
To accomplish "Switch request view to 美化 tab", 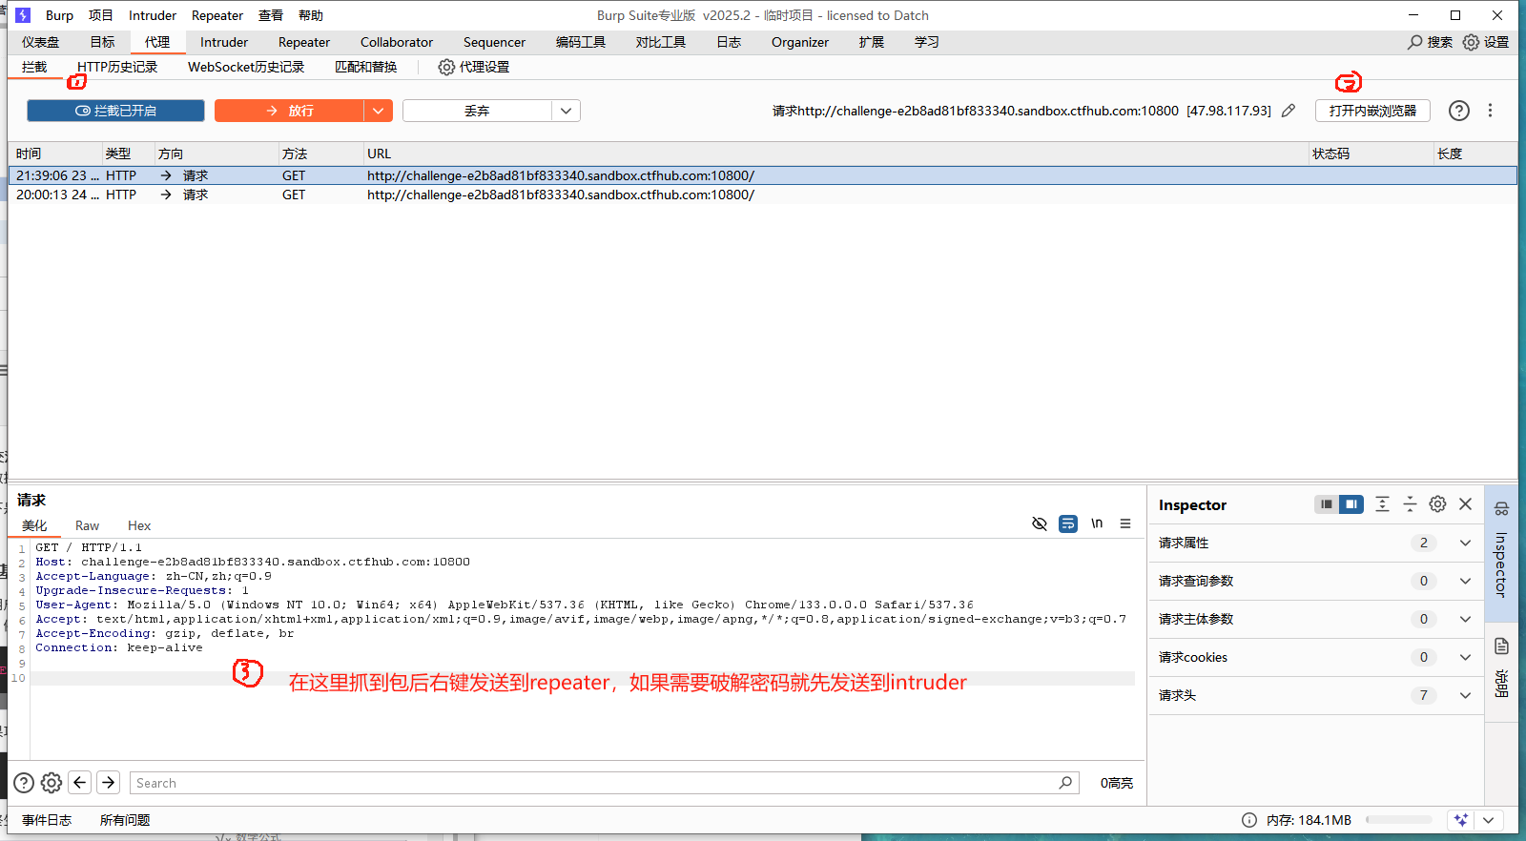I will click(34, 525).
